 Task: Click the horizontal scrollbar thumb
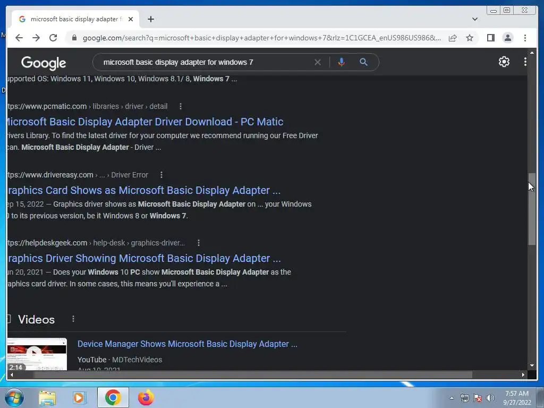pyautogui.click(x=252, y=375)
